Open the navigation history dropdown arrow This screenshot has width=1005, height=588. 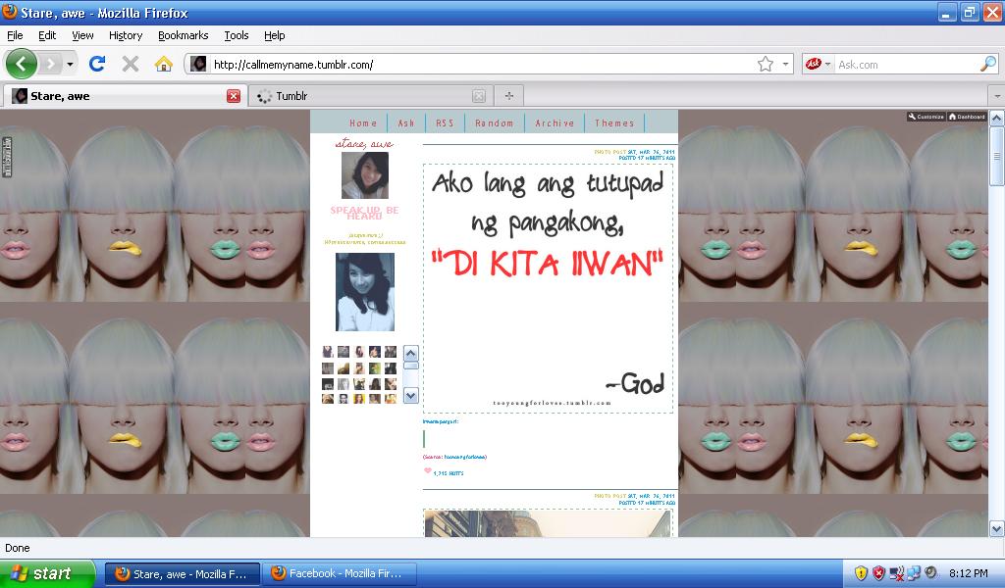tap(70, 64)
